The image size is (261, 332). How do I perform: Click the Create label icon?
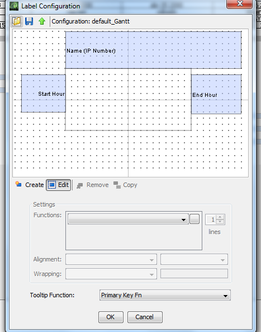18,184
